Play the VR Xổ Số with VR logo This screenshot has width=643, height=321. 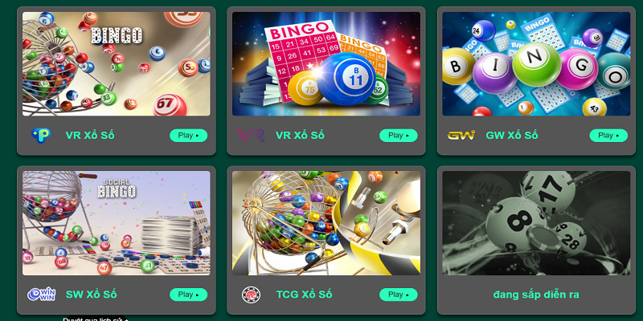399,136
